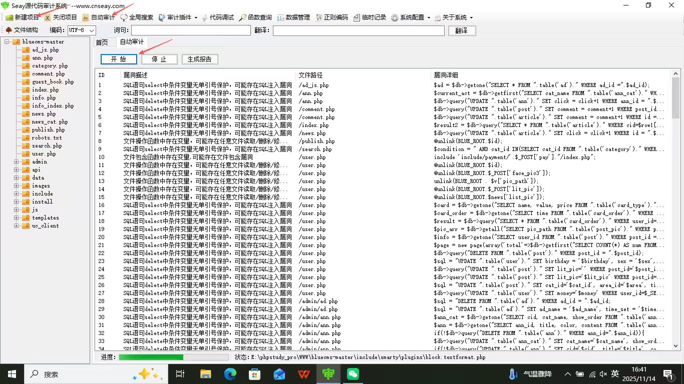Click the results list vertical scrollbar
The width and height of the screenshot is (684, 384).
[x=675, y=209]
